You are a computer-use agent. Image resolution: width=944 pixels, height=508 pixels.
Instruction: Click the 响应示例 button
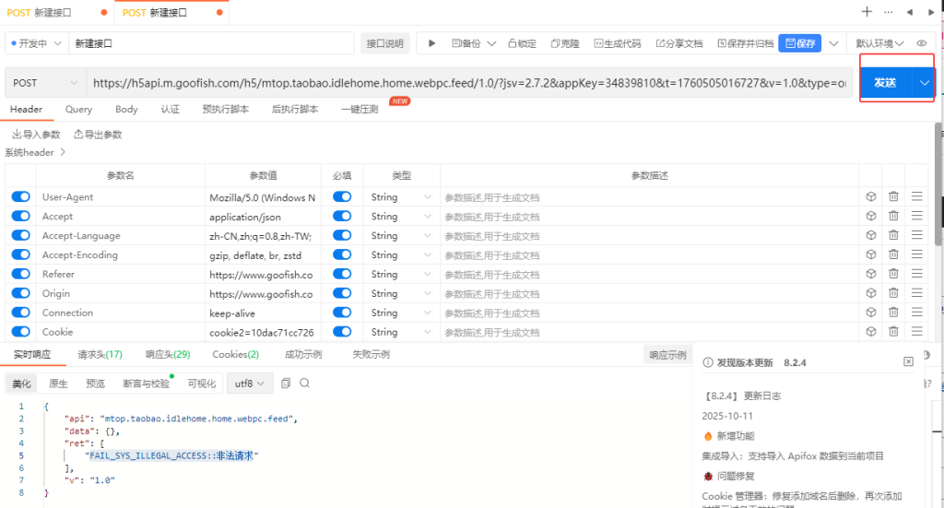coord(667,355)
